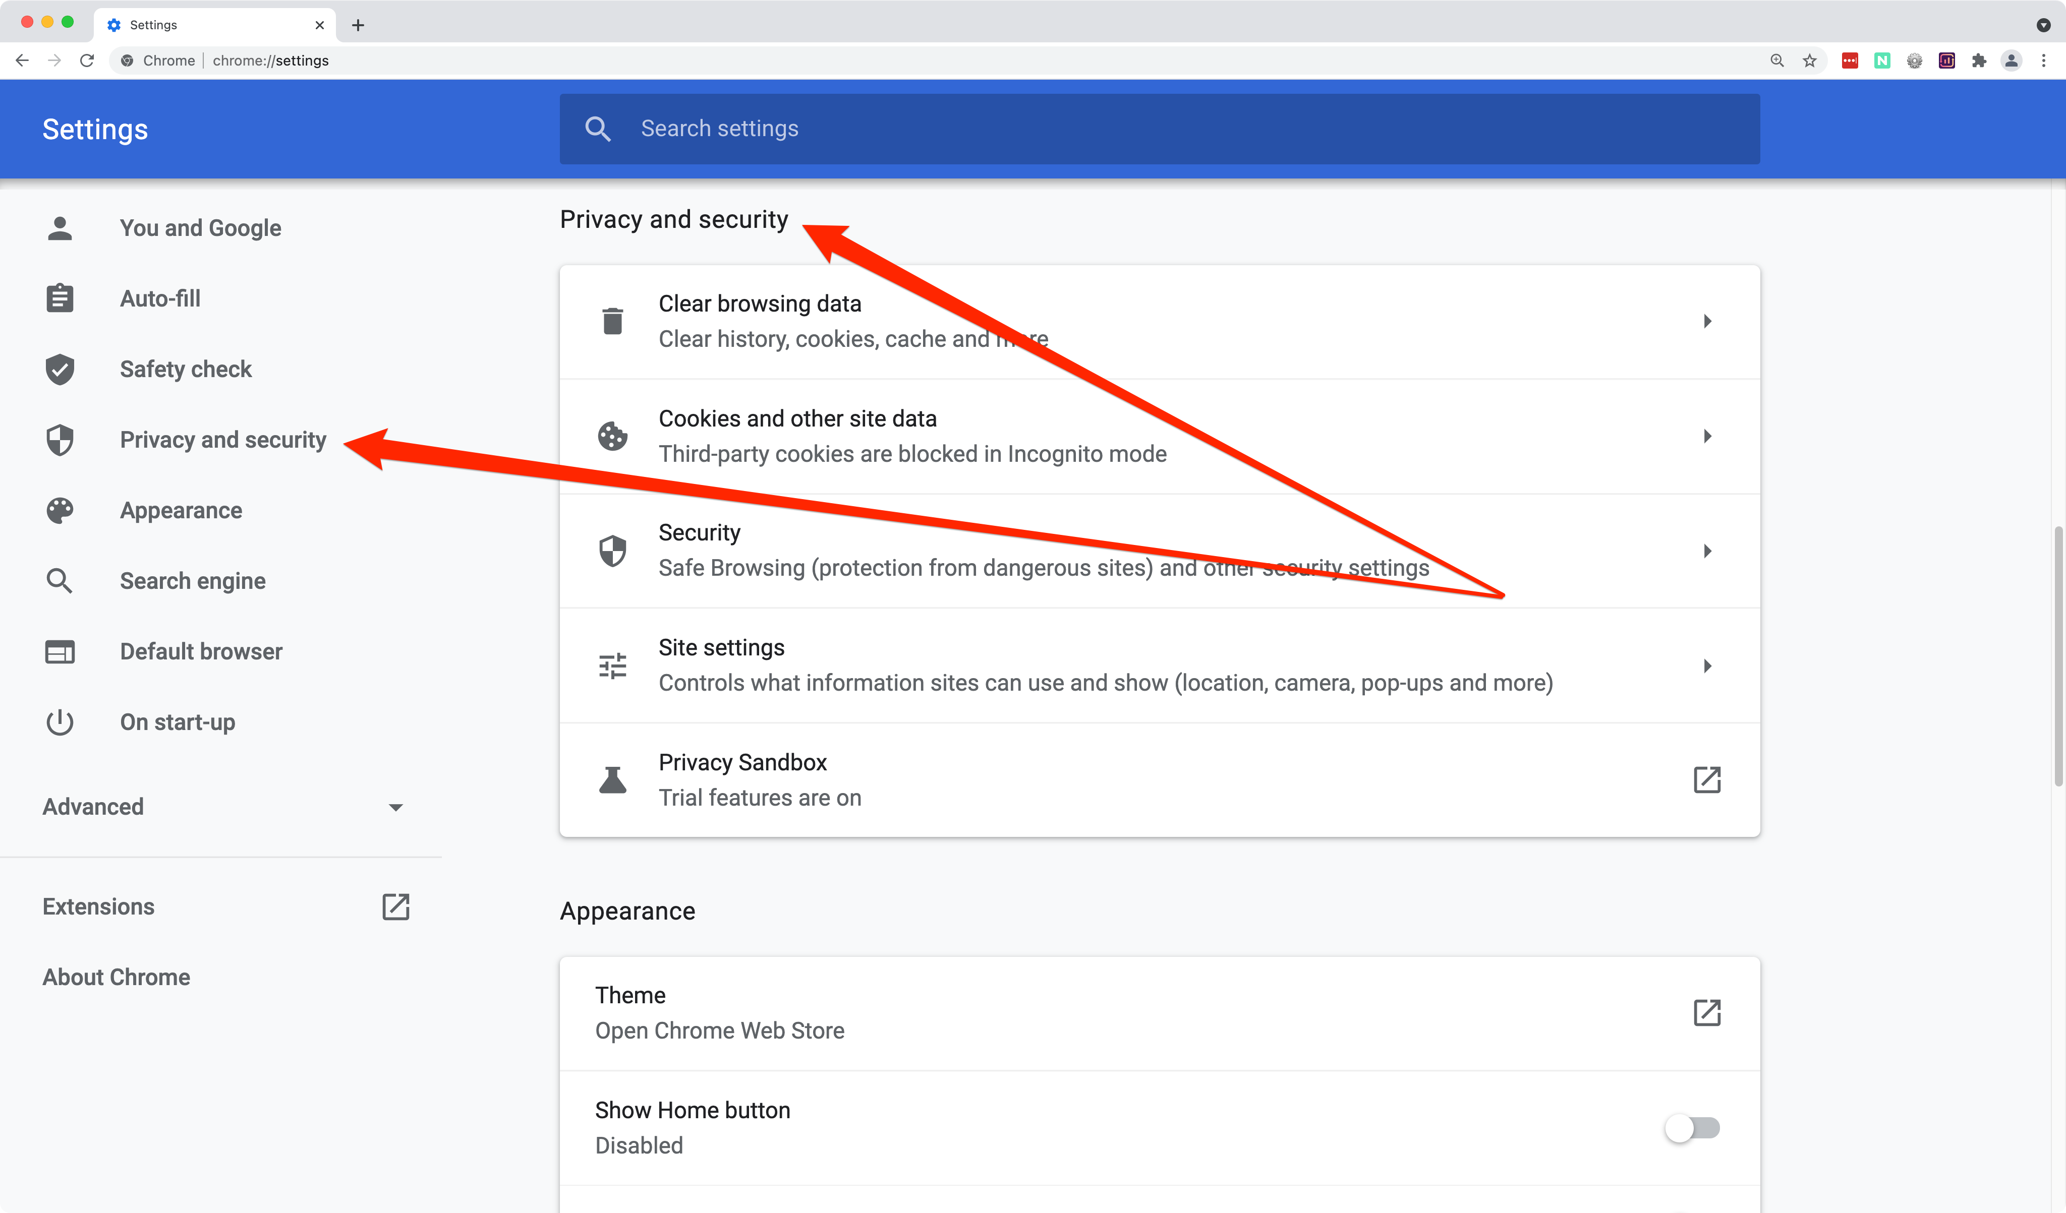Open Safety check shield icon
Viewport: 2066px width, 1213px height.
60,369
